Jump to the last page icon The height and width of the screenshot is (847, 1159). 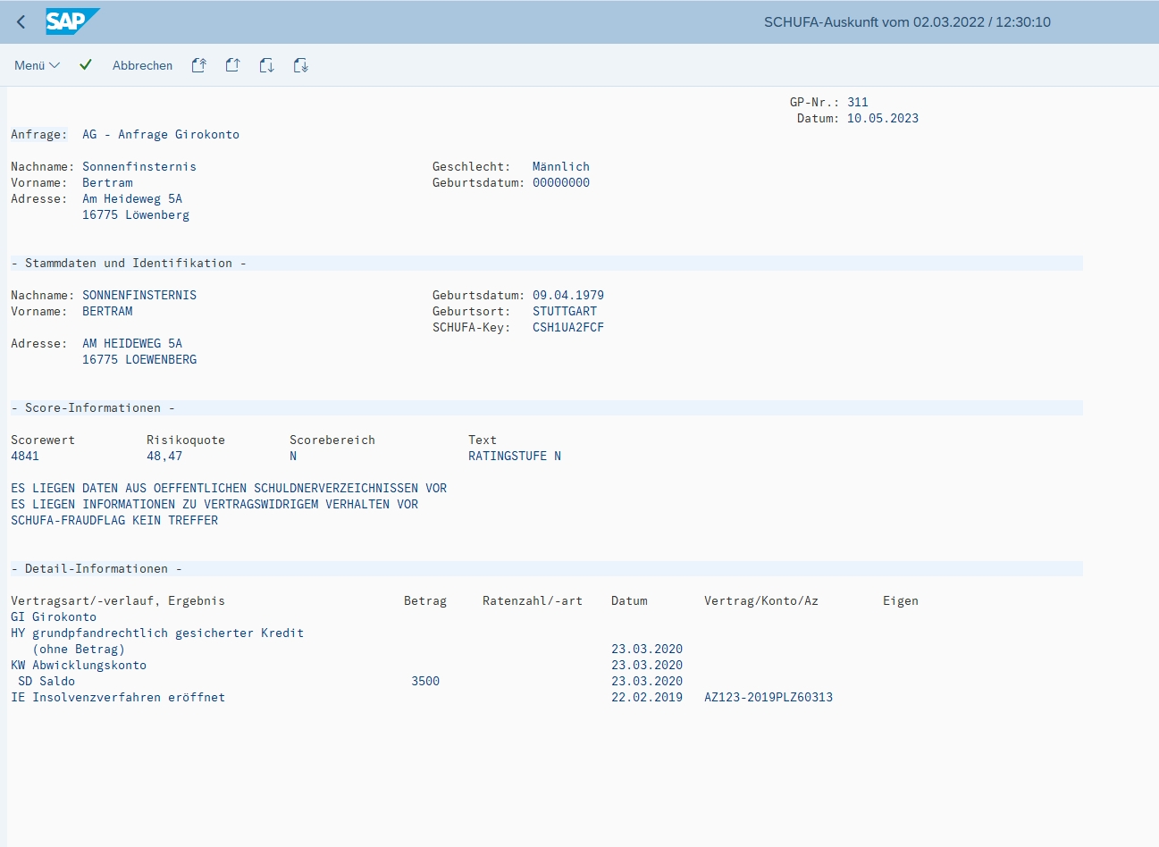[x=300, y=65]
